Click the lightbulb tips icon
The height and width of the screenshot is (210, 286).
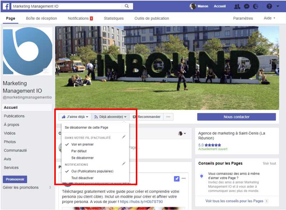pos(202,176)
